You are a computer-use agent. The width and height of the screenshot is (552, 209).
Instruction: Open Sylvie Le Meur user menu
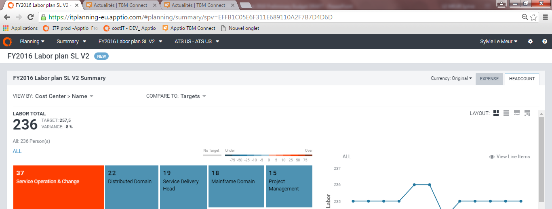(499, 42)
